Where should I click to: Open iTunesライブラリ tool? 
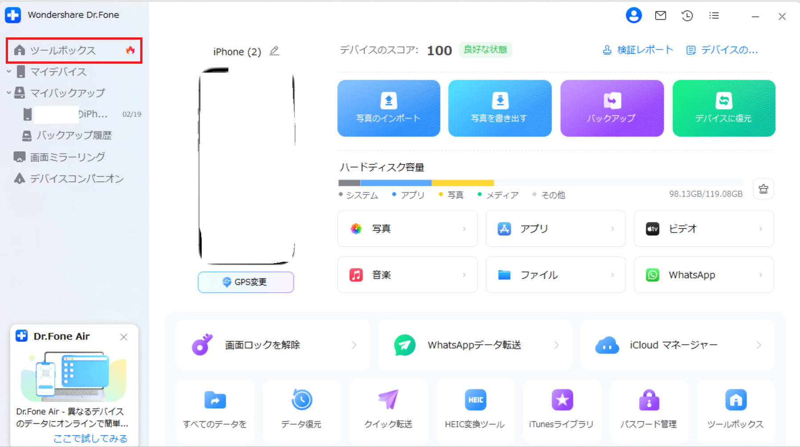click(x=562, y=411)
